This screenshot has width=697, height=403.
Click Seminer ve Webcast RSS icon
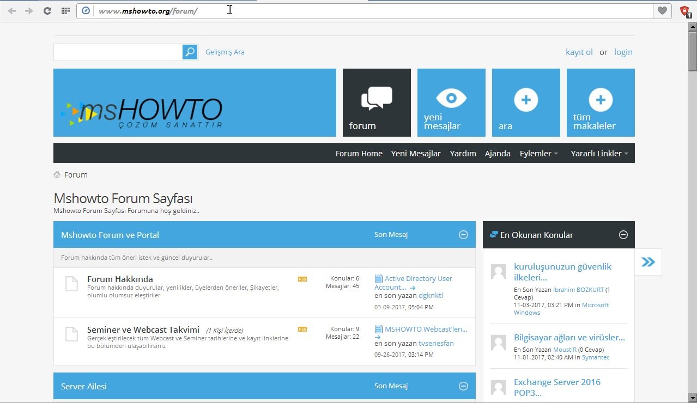[302, 329]
